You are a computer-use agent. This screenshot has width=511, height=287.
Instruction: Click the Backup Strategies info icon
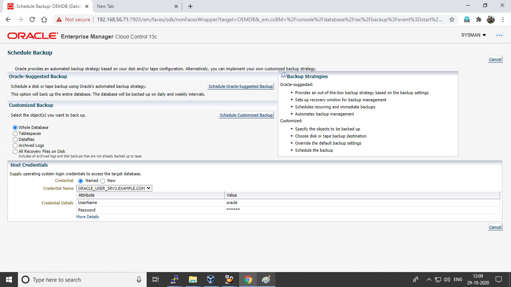coord(283,75)
